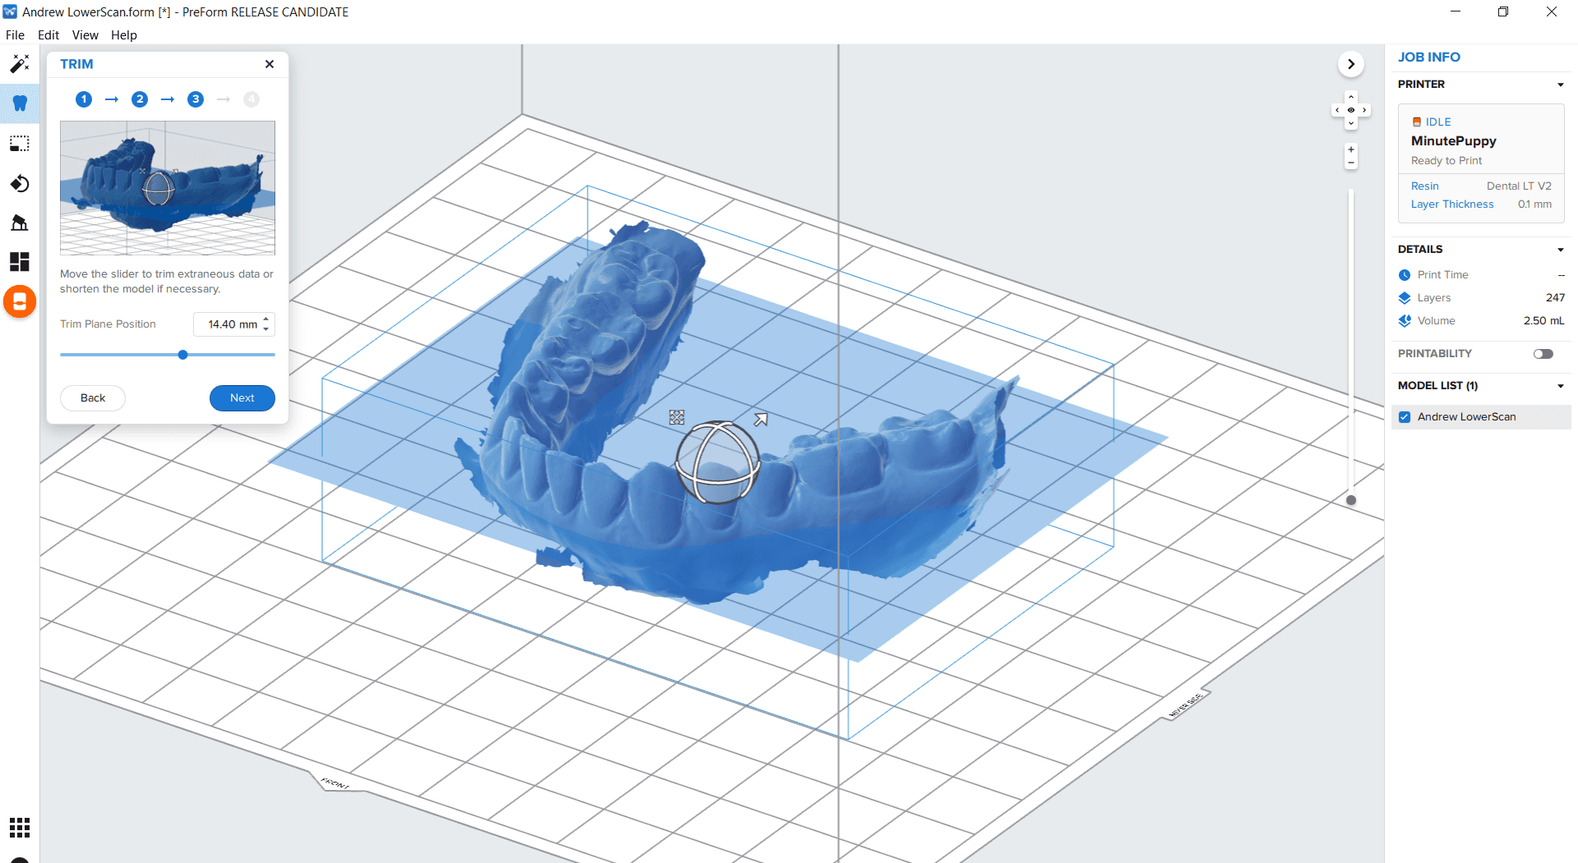Open the Layout tool
The image size is (1578, 863).
click(19, 262)
